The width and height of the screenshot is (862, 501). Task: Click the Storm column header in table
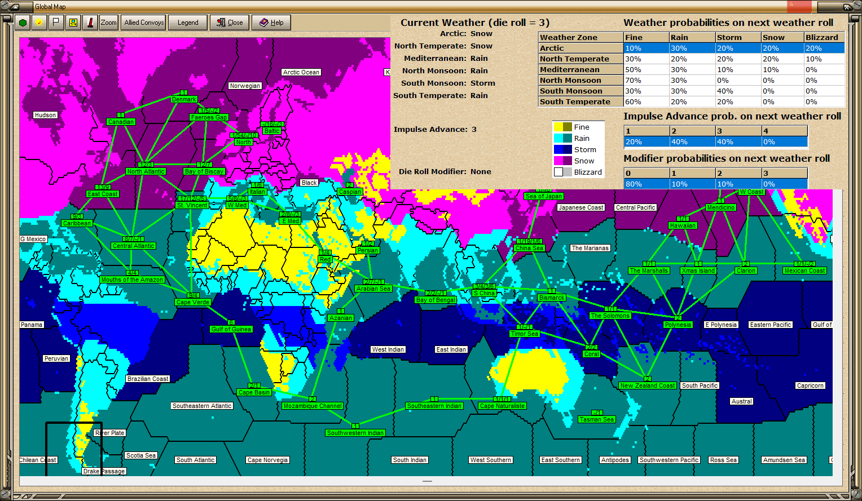coord(738,38)
